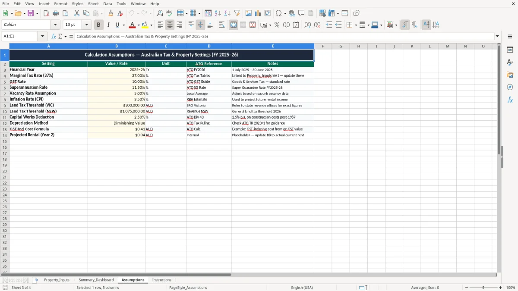Click the AutoFilter funnel icon

pos(237,13)
